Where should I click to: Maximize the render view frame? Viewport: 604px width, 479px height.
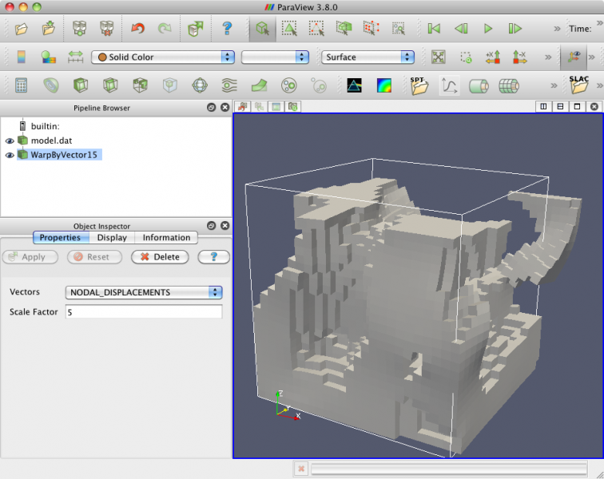(577, 106)
